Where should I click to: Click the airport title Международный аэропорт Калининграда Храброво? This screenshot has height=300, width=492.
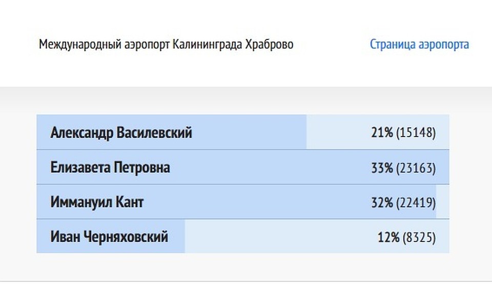[166, 44]
